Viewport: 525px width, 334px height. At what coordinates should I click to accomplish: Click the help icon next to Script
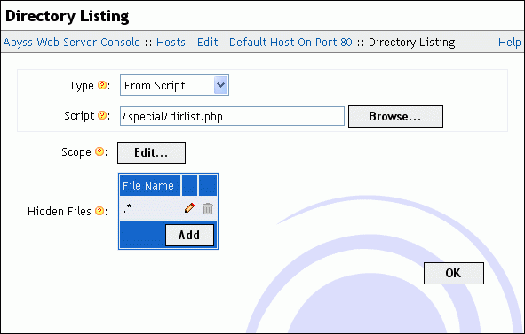[x=102, y=115]
